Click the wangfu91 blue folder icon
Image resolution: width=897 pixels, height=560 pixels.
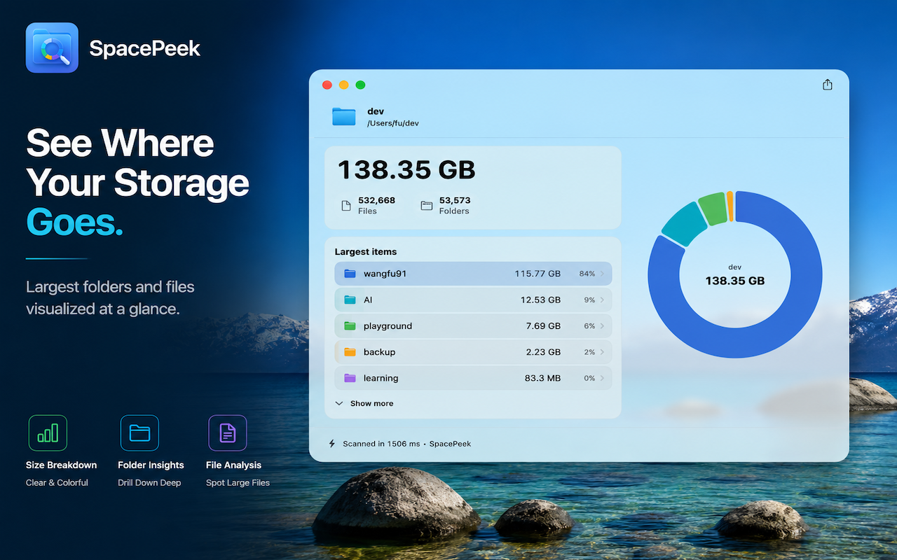click(x=350, y=274)
